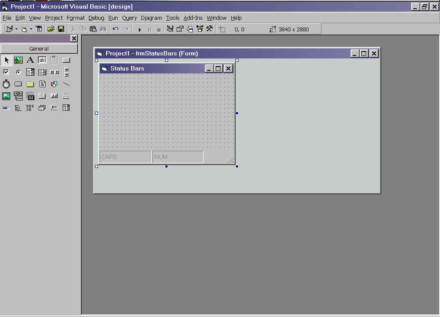This screenshot has width=440, height=317.
Task: Select the OLE container control
Action: [x=30, y=96]
